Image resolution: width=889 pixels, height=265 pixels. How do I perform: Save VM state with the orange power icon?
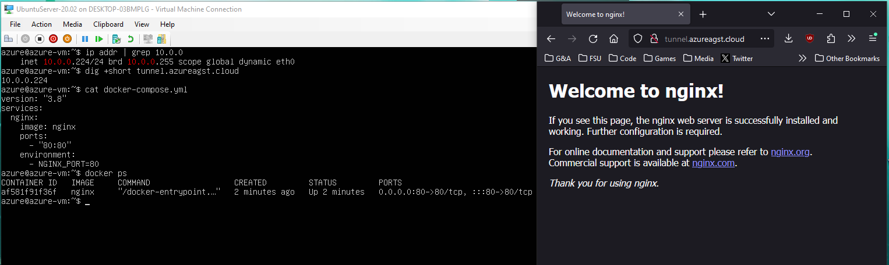coord(67,39)
